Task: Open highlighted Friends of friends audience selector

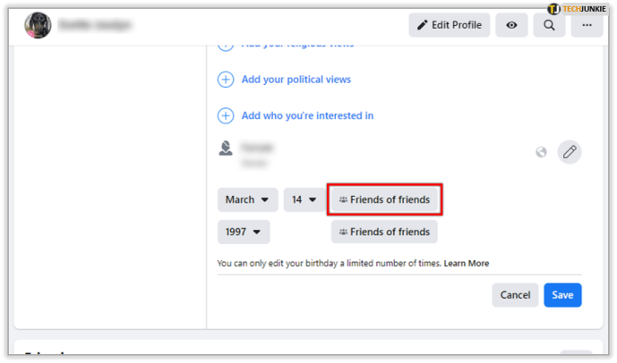Action: [x=384, y=199]
